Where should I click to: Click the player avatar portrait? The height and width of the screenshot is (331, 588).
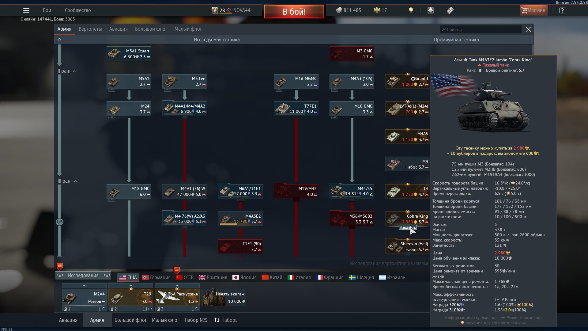pyautogui.click(x=215, y=10)
